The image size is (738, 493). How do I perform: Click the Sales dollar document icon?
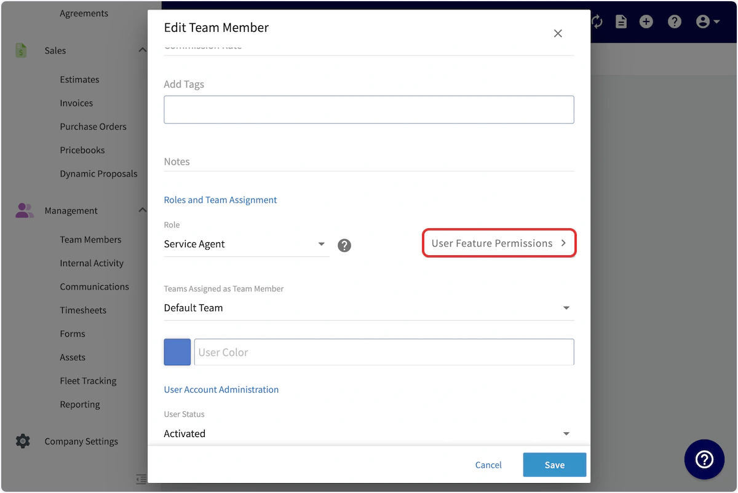[x=22, y=50]
